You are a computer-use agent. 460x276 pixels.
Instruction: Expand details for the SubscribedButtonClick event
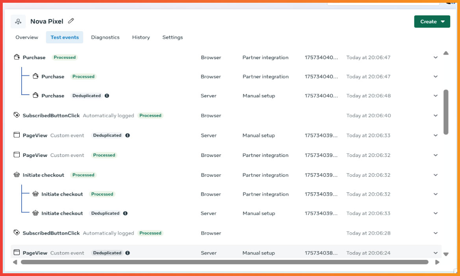tap(436, 116)
